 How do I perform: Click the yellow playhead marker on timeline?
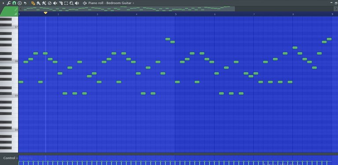pos(45,13)
